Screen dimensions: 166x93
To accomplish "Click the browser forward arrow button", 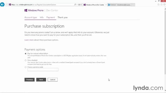I will coord(6,5).
